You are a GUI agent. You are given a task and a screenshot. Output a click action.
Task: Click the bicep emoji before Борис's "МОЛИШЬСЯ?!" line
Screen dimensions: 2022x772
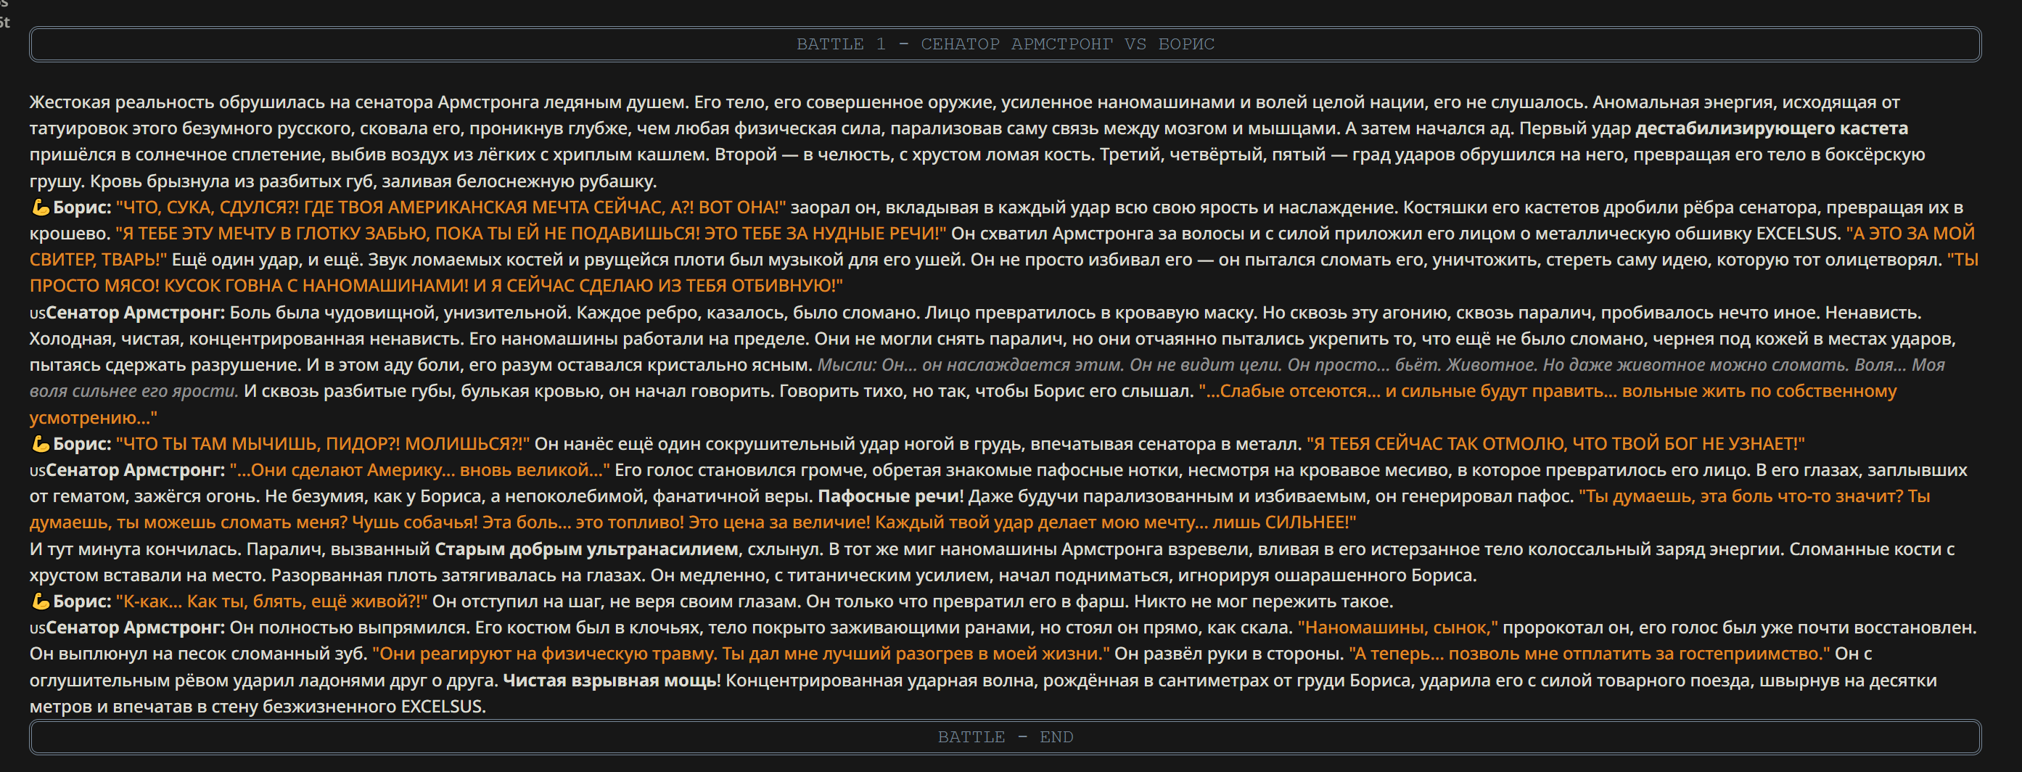coord(40,444)
